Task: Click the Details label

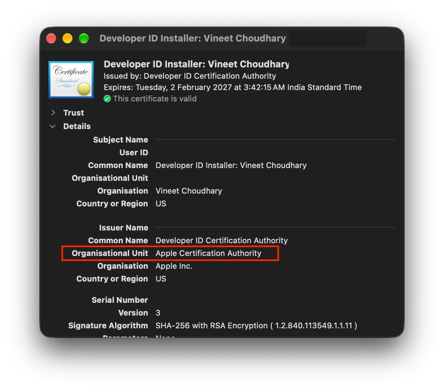Action: click(77, 126)
